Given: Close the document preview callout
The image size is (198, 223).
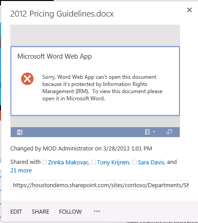Looking at the screenshot, I should [x=189, y=10].
